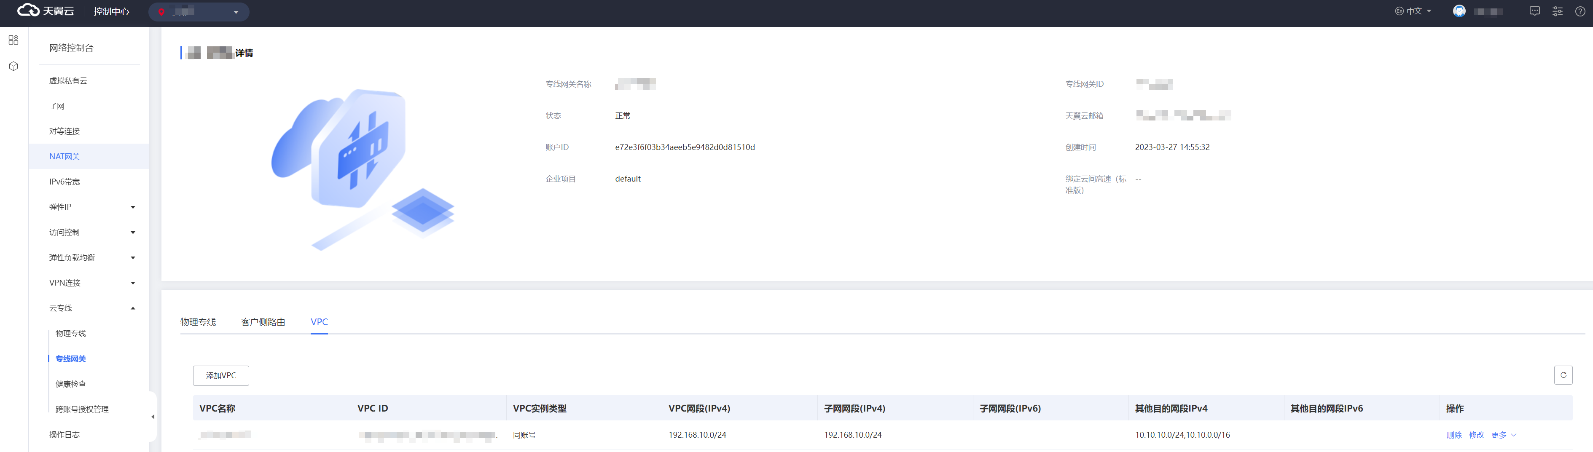Open 跨账号授权管理 in sidebar

pyautogui.click(x=82, y=409)
